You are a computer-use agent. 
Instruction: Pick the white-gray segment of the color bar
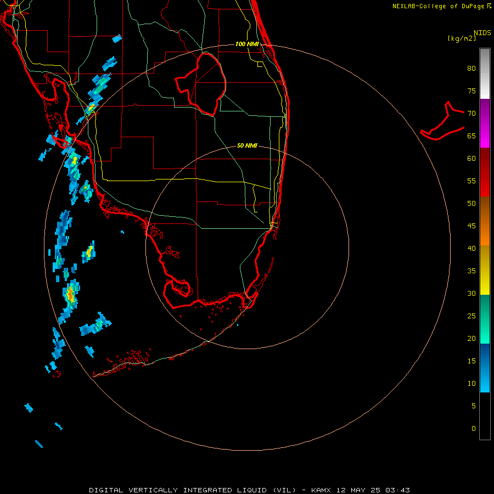485,74
